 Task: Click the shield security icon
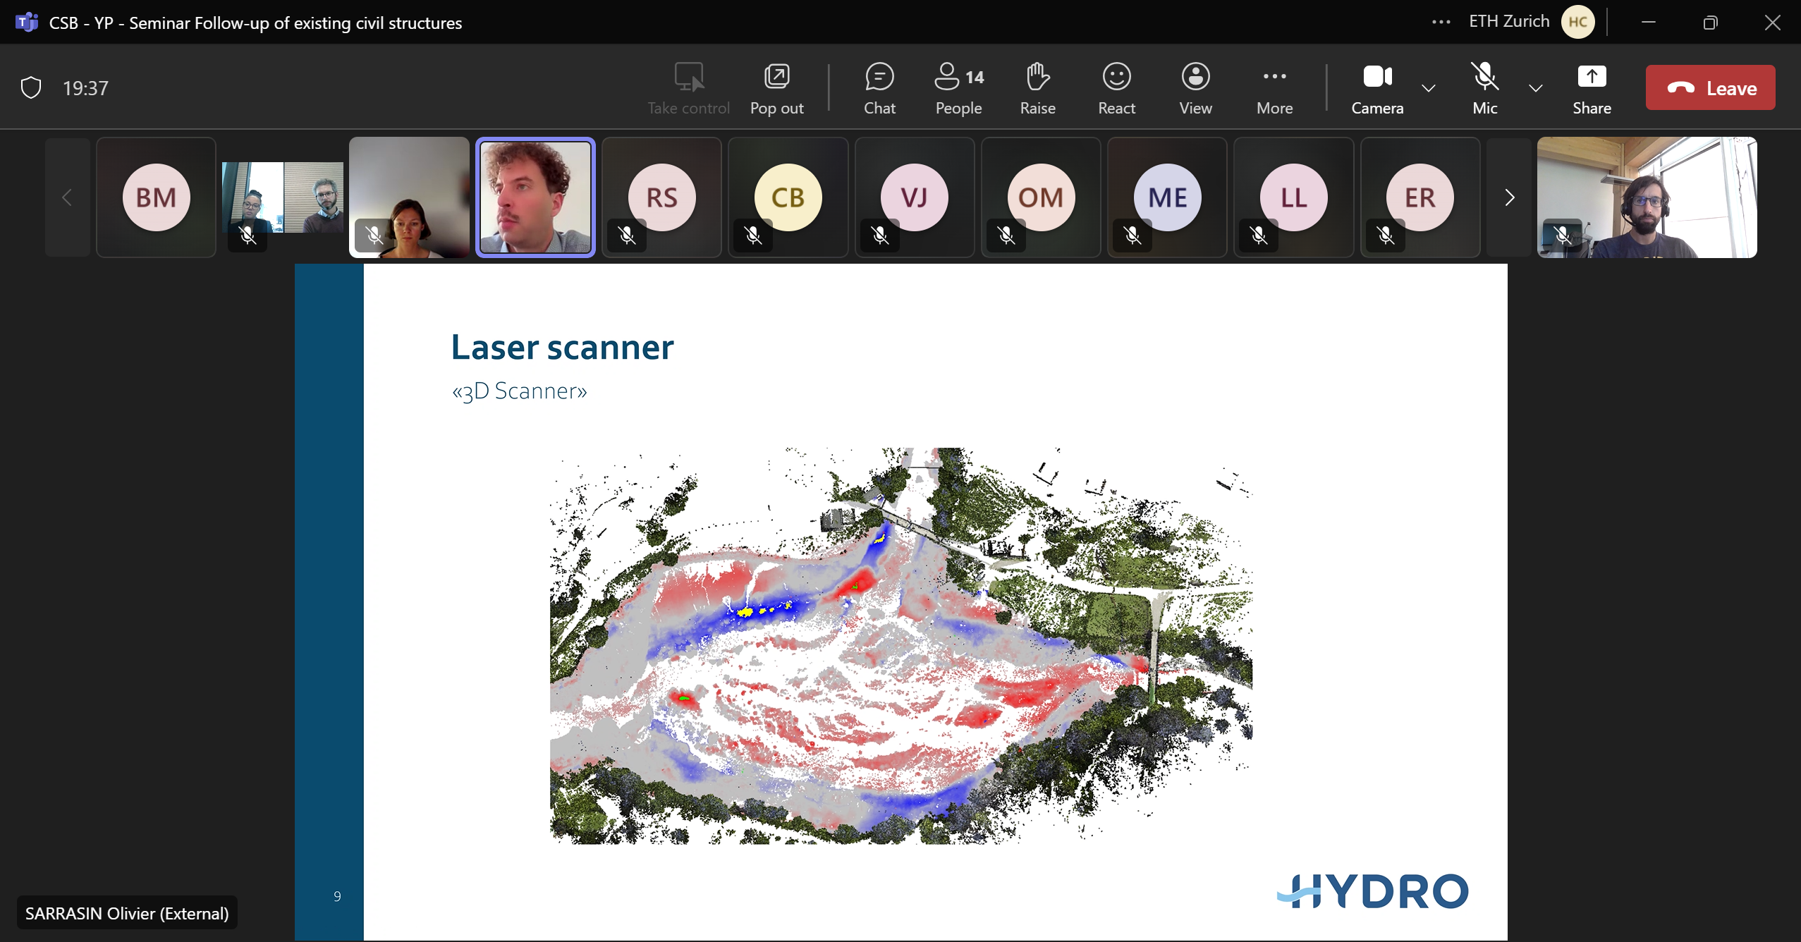tap(31, 88)
